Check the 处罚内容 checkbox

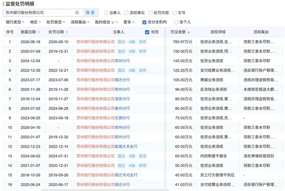(150, 13)
